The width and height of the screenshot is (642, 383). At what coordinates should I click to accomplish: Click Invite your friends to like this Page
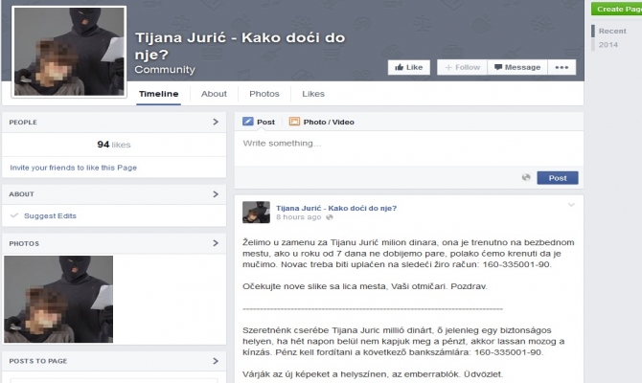pyautogui.click(x=75, y=167)
